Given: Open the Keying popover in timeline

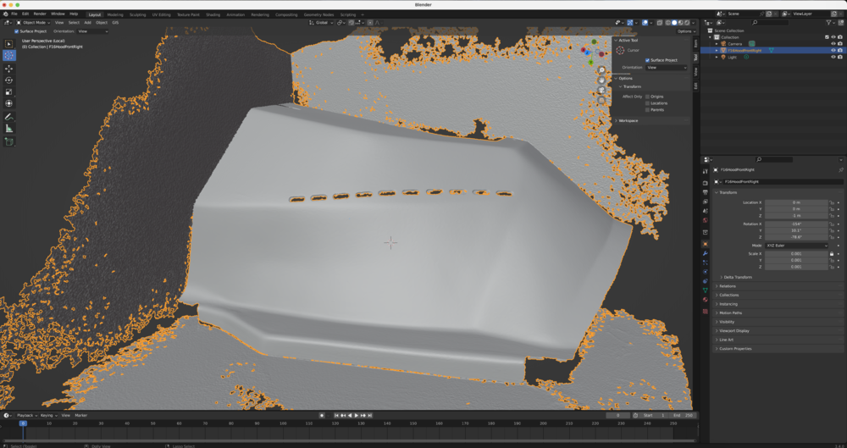Looking at the screenshot, I should tap(47, 415).
